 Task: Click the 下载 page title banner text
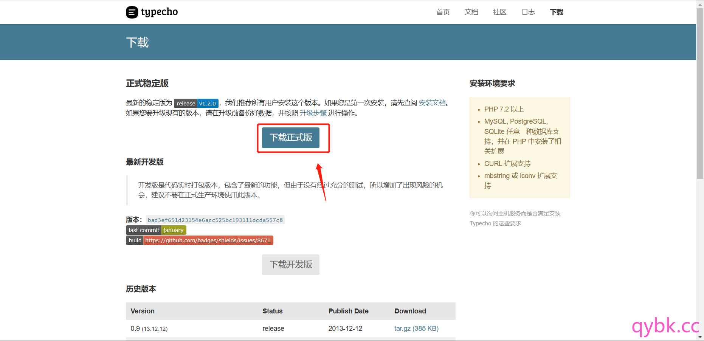(137, 42)
